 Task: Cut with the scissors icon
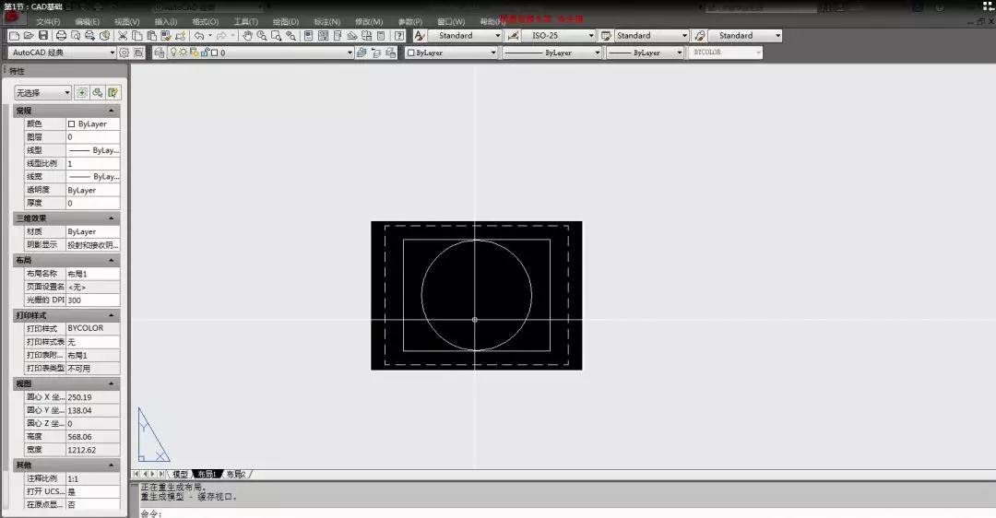[123, 36]
